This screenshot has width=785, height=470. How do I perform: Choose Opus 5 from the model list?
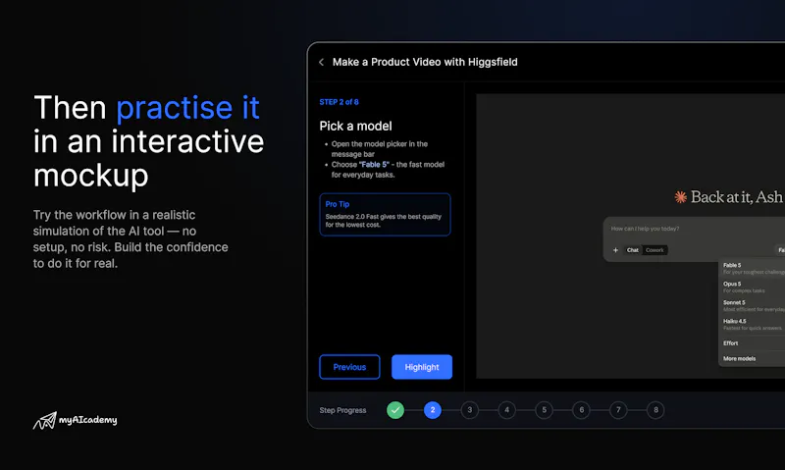click(x=753, y=287)
